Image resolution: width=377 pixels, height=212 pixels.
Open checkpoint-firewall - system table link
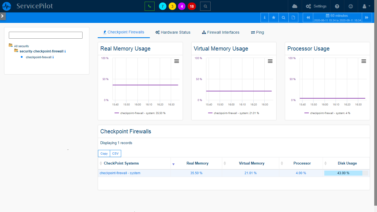(120, 173)
